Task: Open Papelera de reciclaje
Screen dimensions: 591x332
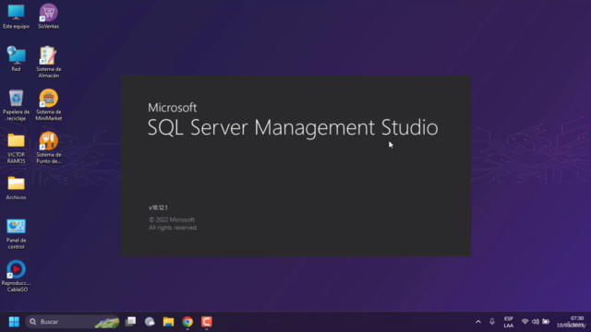Action: point(16,105)
